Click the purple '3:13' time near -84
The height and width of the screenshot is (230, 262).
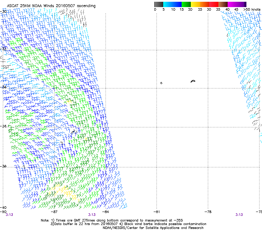[x=92, y=215]
